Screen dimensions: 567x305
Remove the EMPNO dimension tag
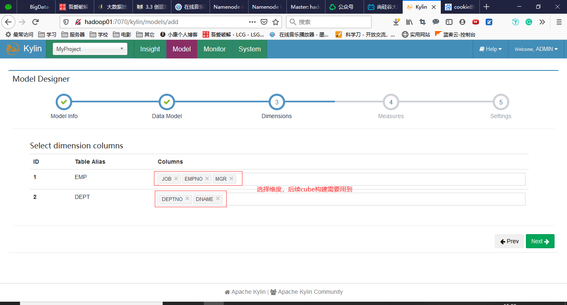point(207,179)
